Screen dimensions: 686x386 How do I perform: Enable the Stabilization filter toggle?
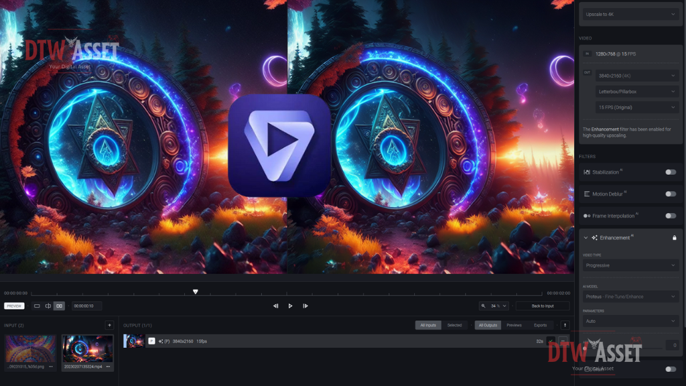coord(671,172)
